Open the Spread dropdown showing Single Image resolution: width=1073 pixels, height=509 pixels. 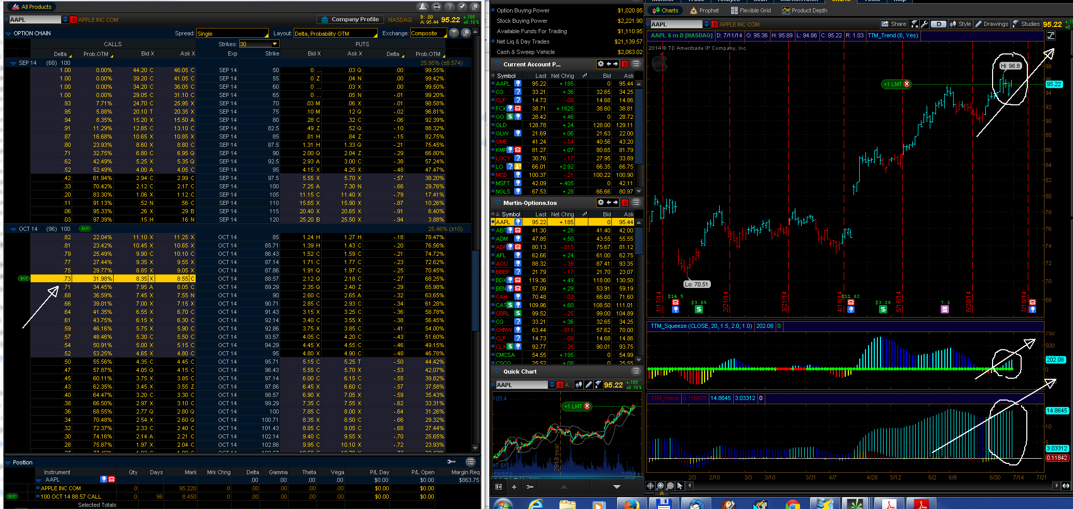point(232,33)
